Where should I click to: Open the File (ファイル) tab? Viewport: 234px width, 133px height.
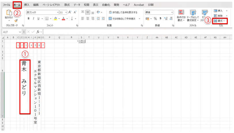pos(6,5)
